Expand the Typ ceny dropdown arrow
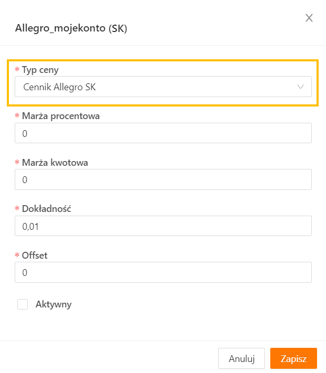326x373 pixels. click(301, 87)
